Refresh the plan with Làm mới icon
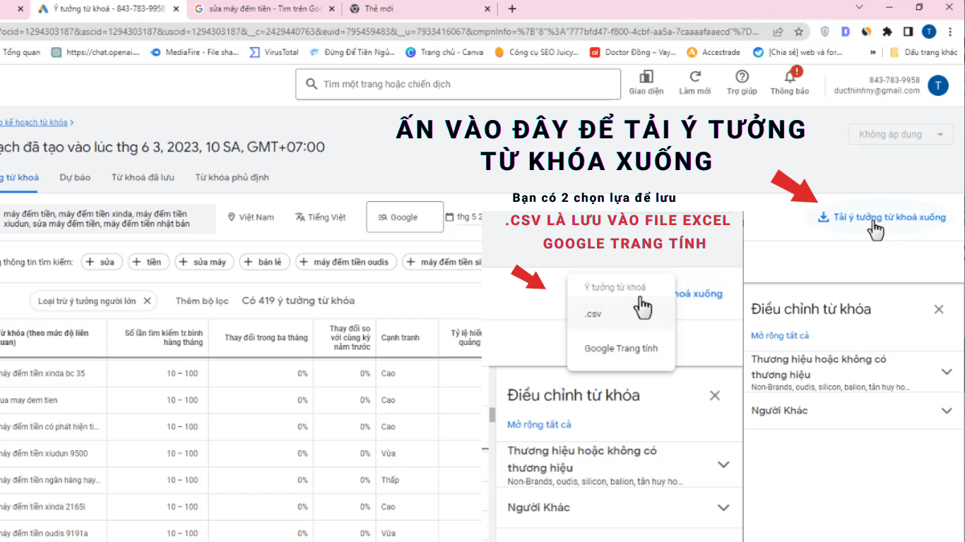 [694, 82]
